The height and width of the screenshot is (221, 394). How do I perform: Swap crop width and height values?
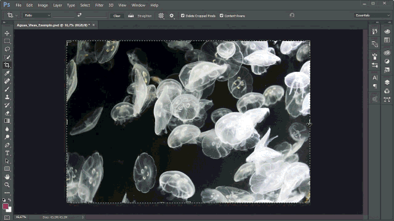(79, 15)
